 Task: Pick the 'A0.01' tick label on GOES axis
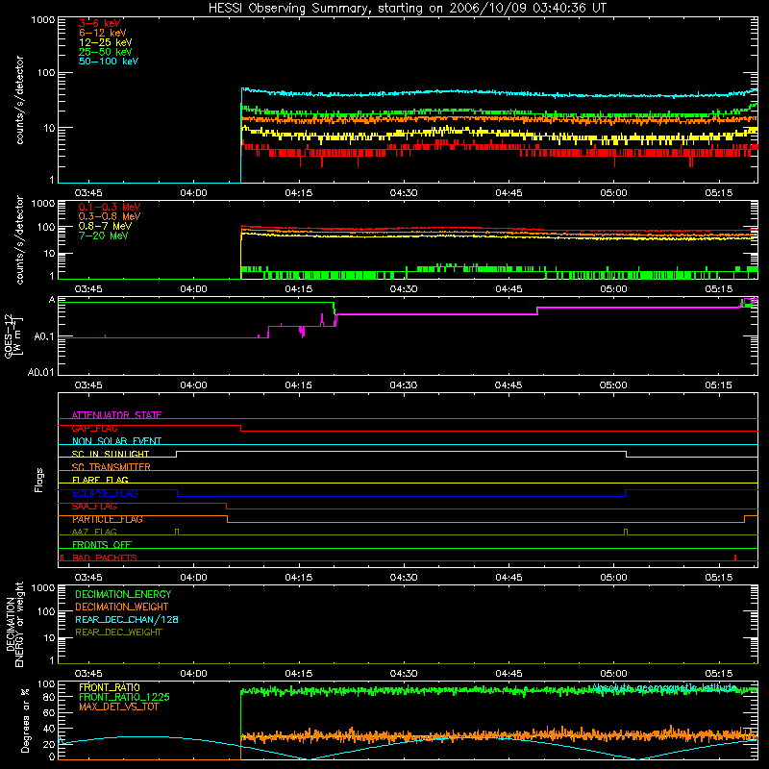click(40, 373)
